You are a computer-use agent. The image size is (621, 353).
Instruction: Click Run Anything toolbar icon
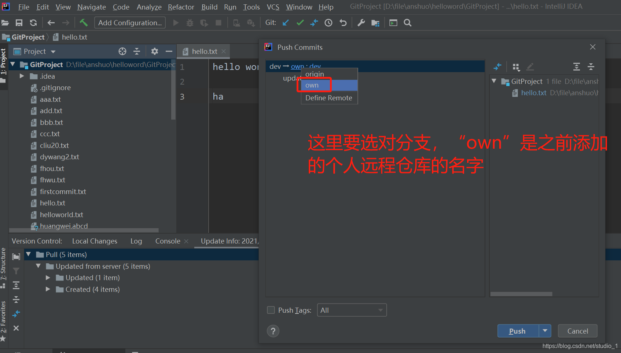[393, 23]
